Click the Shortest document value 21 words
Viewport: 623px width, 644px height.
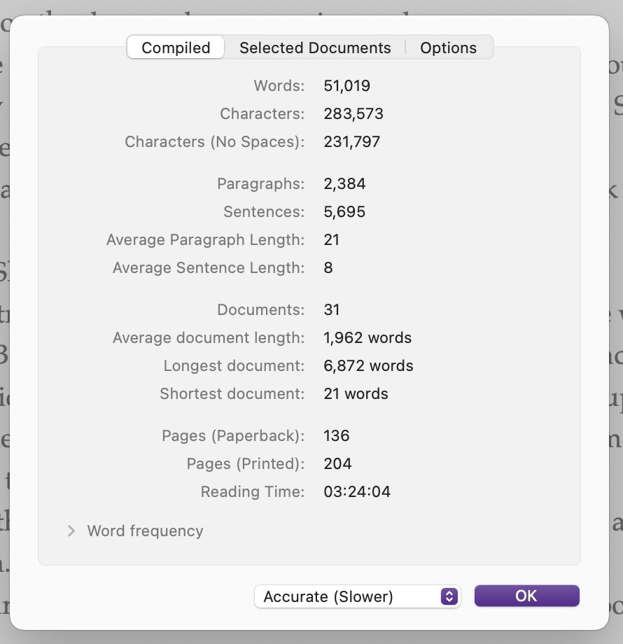point(356,394)
